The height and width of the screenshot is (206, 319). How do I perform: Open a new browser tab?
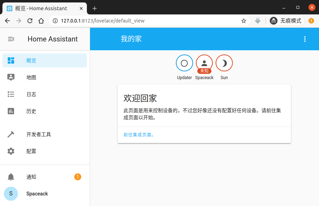pyautogui.click(x=95, y=8)
